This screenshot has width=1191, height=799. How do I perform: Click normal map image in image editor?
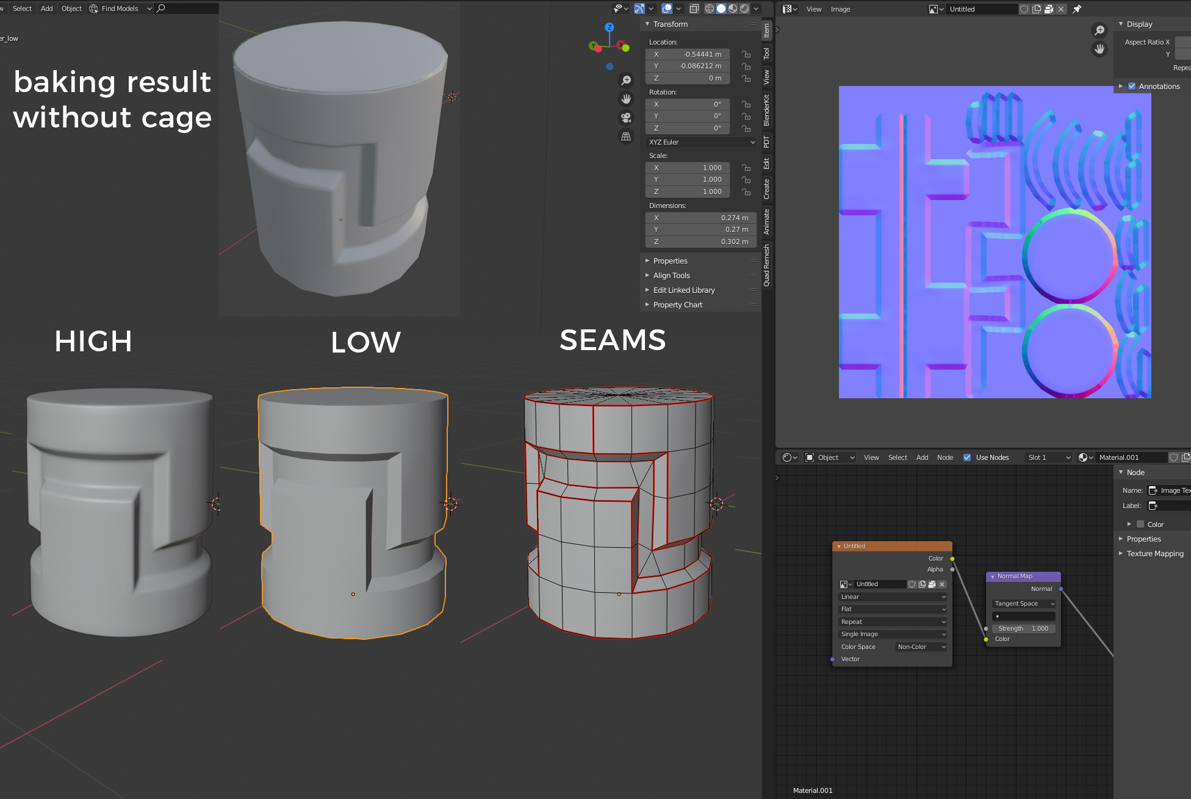995,242
